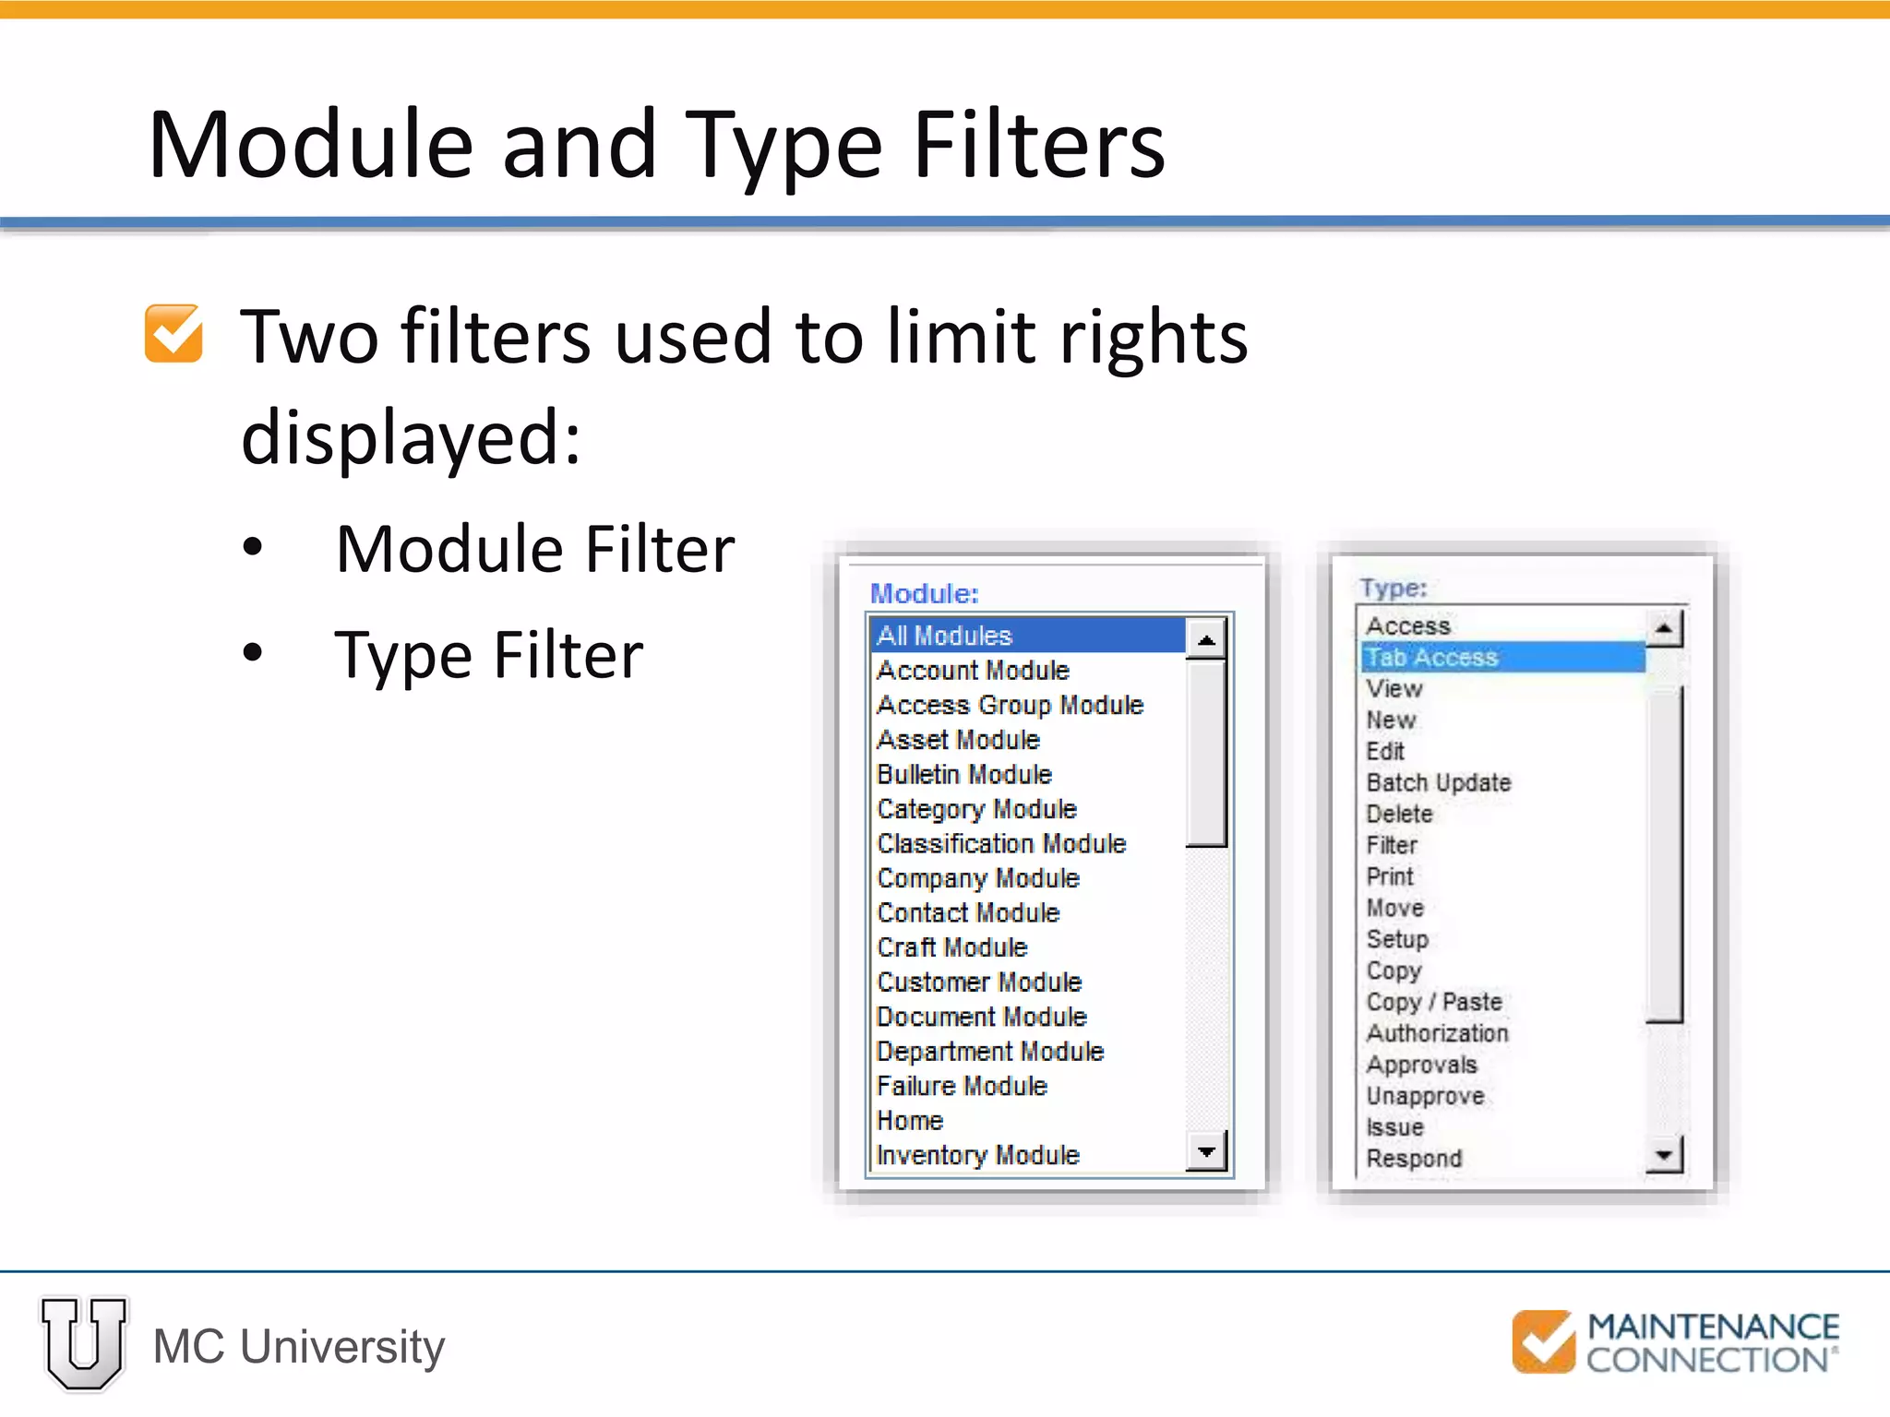The image size is (1890, 1417).
Task: Select Account Module entry
Action: 1027,671
